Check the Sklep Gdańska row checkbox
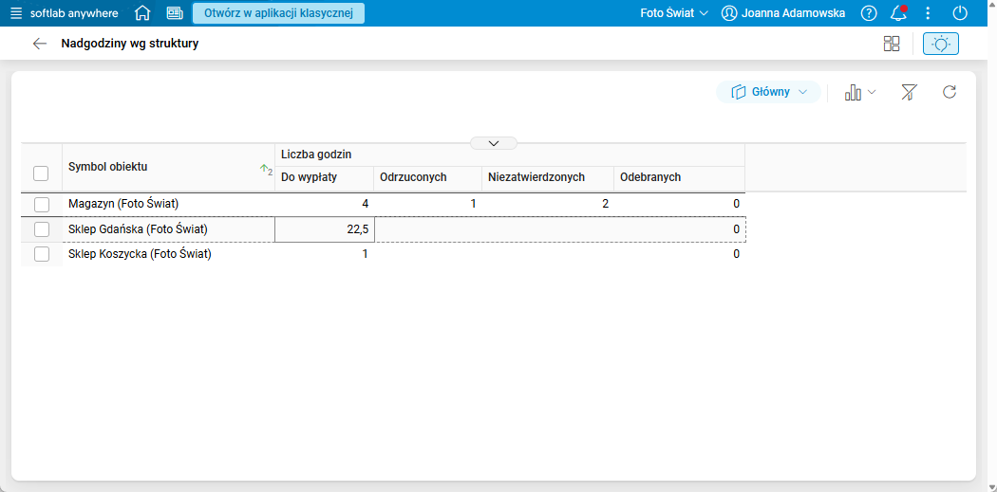The width and height of the screenshot is (997, 492). click(x=42, y=229)
